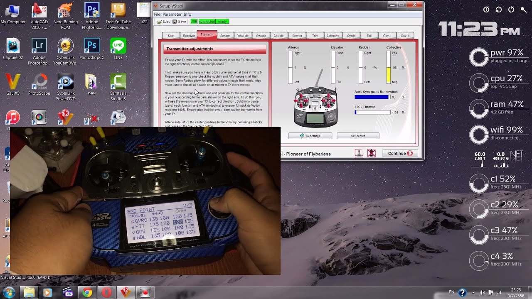The image size is (532, 299).
Task: Open the CyberLink YouCam shortcut
Action: [65, 52]
